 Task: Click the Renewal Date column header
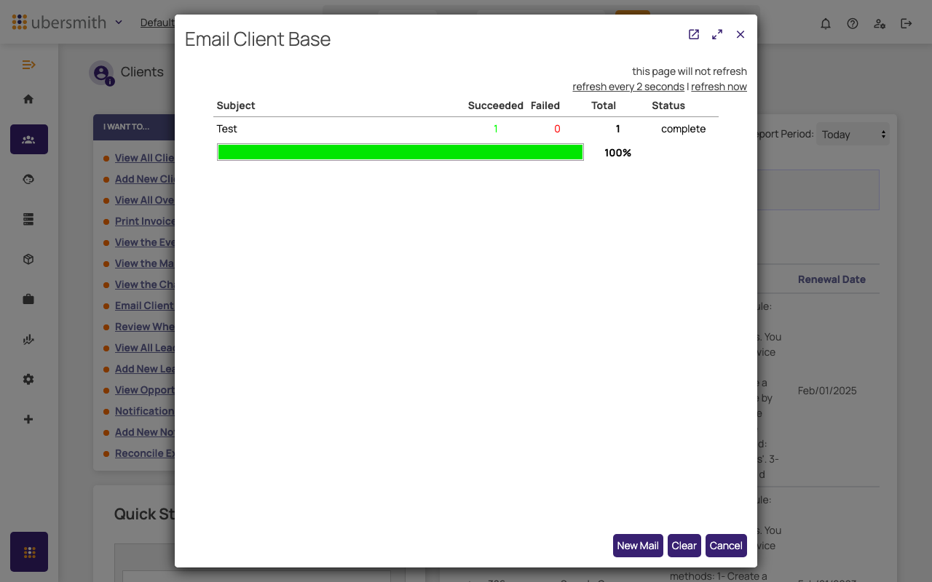[x=832, y=279]
